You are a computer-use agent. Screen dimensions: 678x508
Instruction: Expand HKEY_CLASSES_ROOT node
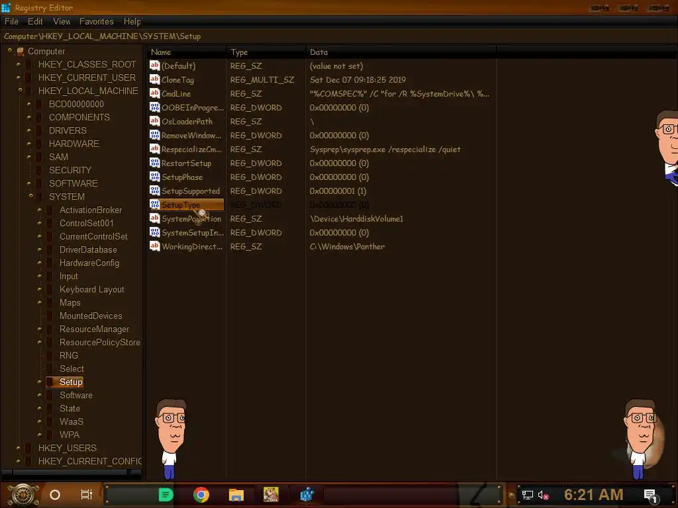click(18, 64)
